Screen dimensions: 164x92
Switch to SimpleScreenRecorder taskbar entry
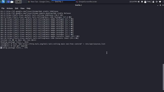[87, 2]
